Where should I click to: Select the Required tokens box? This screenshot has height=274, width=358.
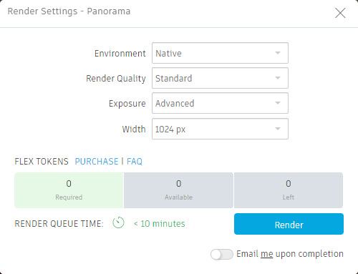click(x=69, y=190)
